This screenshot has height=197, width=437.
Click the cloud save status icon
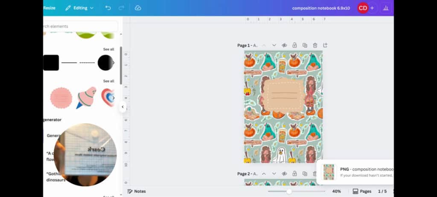pos(138,8)
